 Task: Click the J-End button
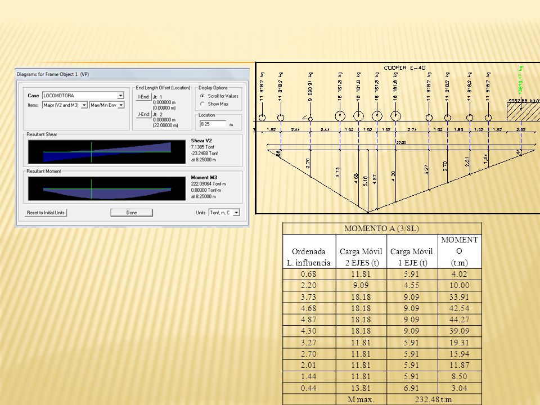(x=143, y=114)
